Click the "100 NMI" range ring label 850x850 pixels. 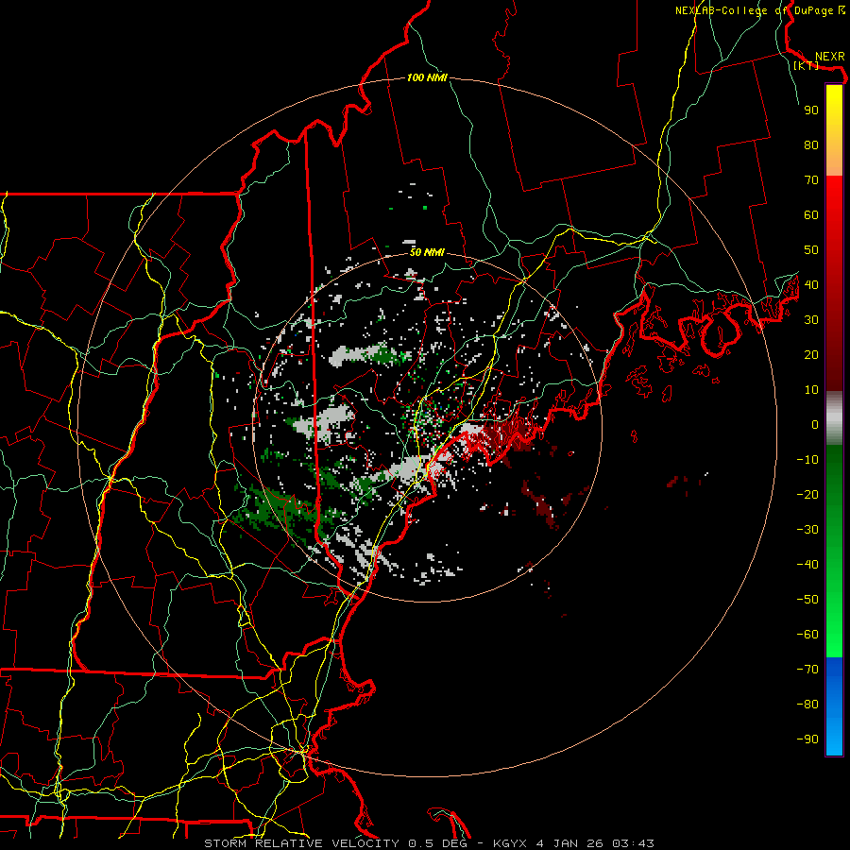[427, 78]
